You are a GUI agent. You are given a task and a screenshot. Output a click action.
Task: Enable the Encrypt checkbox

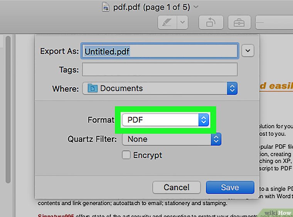[126, 155]
